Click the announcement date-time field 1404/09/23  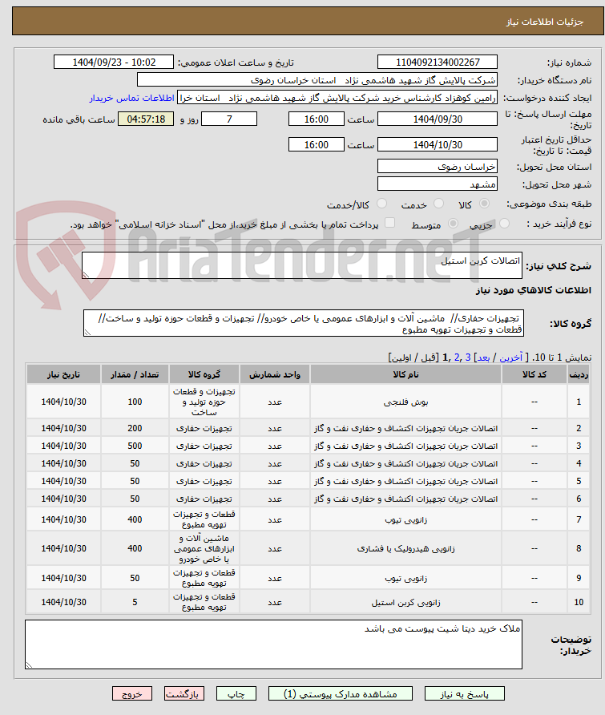pos(114,62)
